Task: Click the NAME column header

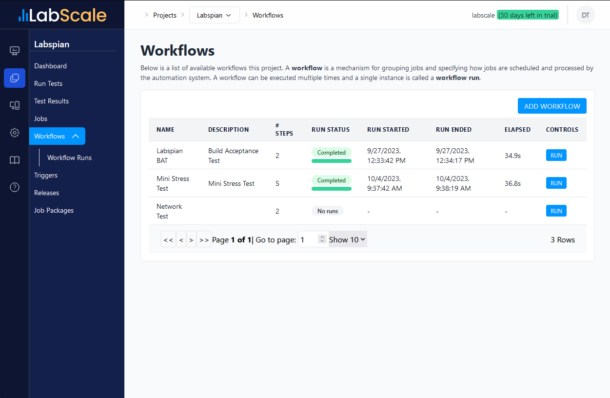Action: coord(165,129)
